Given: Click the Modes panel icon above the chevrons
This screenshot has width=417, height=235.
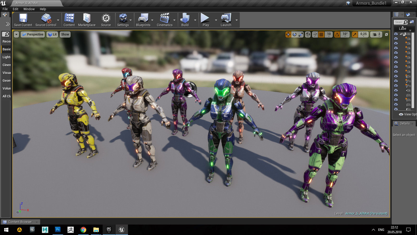Looking at the screenshot, I should click(5, 15).
